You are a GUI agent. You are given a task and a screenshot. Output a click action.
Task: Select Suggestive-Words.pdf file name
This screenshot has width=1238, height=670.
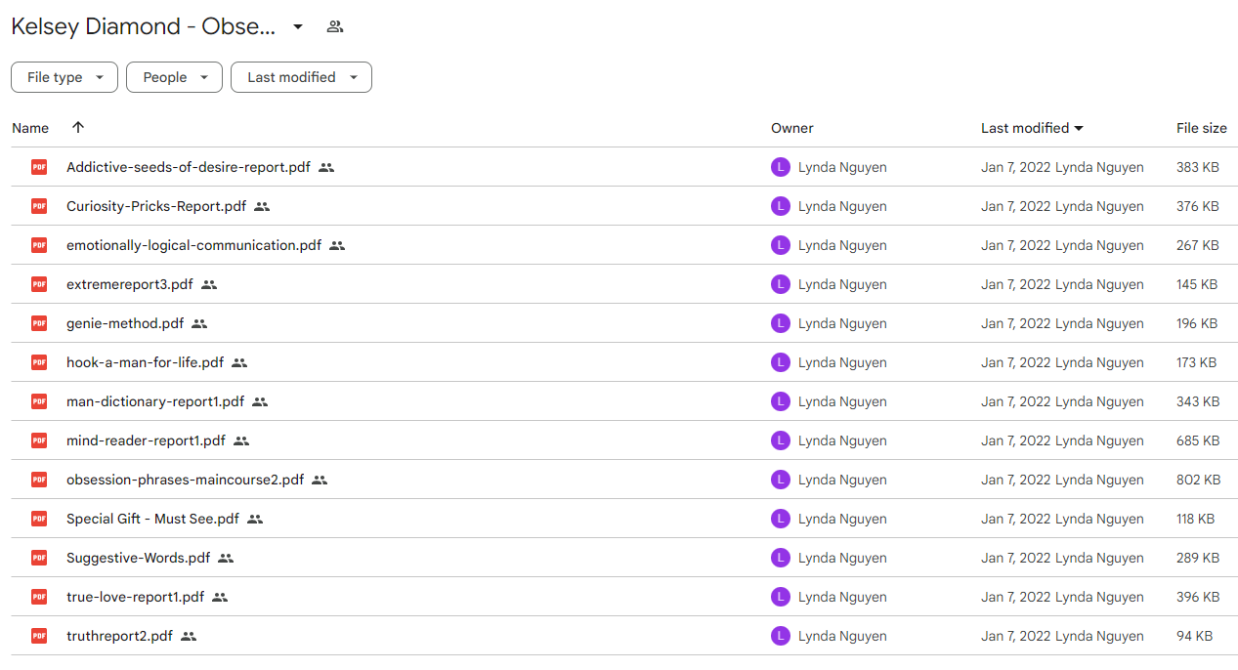pyautogui.click(x=138, y=558)
